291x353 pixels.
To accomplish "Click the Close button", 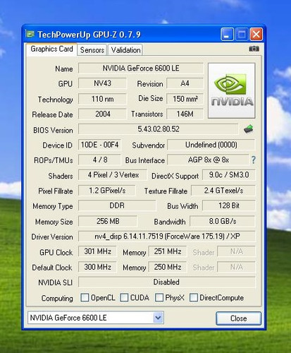I will 238,318.
